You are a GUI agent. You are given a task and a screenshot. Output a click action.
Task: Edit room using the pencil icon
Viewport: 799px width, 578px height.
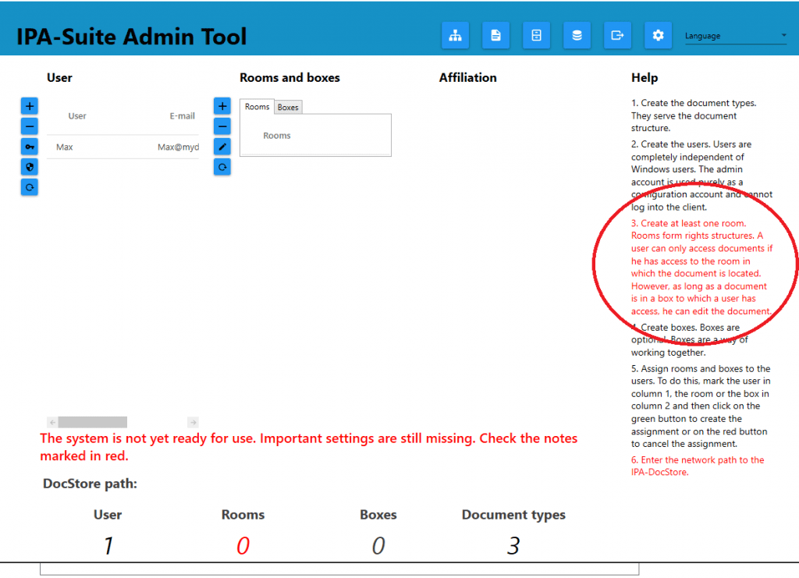coord(222,147)
